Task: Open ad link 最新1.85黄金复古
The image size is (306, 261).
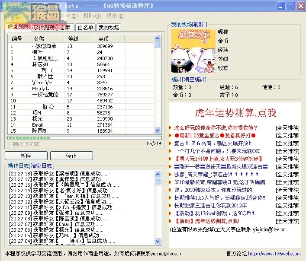Action: pyautogui.click(x=215, y=136)
